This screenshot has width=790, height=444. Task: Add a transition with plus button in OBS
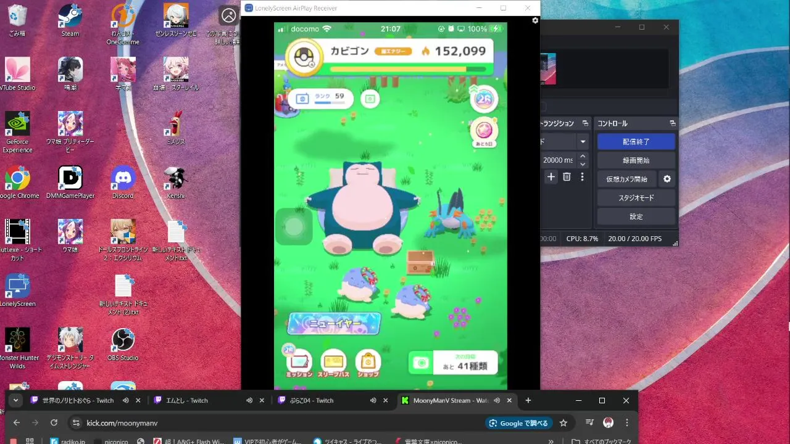click(x=551, y=177)
